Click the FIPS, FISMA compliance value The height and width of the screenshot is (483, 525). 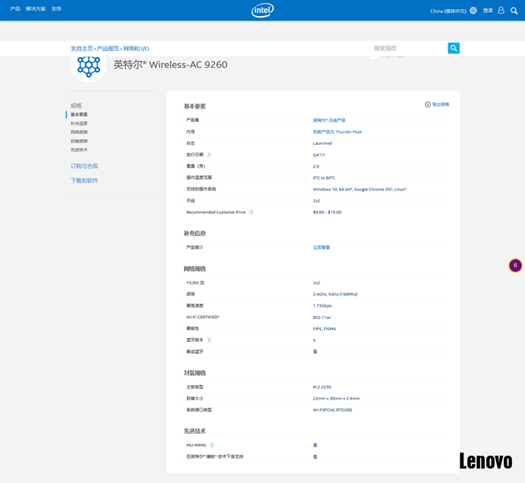coord(324,329)
